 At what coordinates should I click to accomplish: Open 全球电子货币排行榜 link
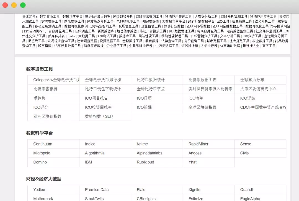pyautogui.click(x=103, y=80)
